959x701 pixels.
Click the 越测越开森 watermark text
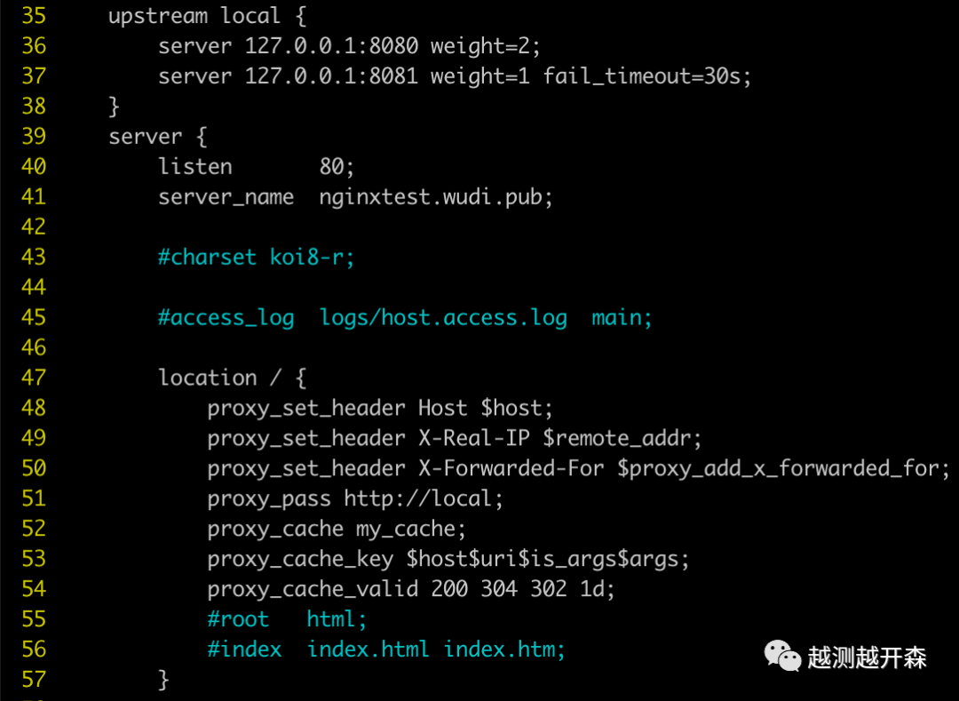pyautogui.click(x=867, y=657)
